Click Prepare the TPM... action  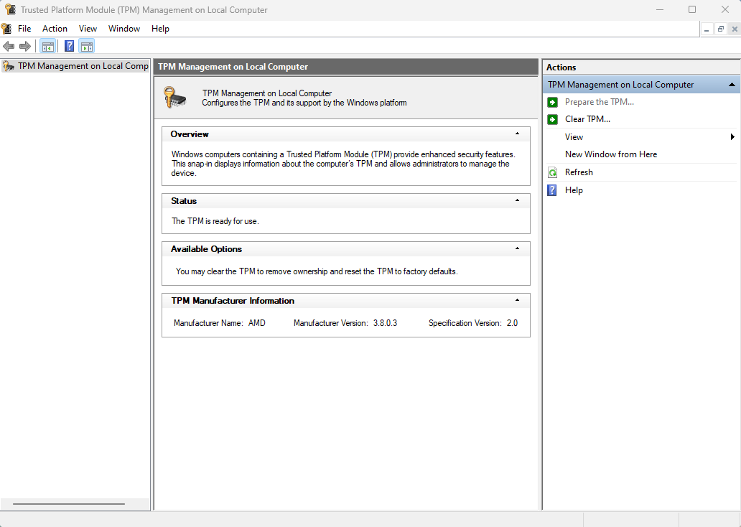coord(600,102)
